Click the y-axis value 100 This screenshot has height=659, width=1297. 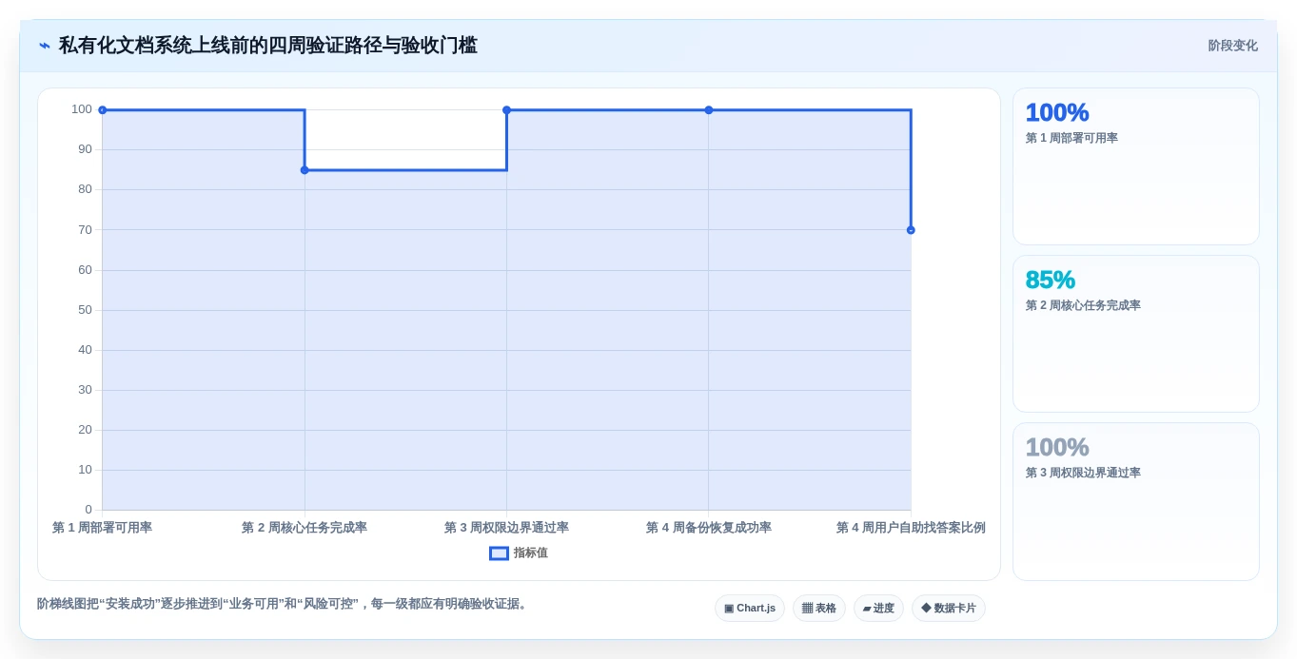coord(82,109)
